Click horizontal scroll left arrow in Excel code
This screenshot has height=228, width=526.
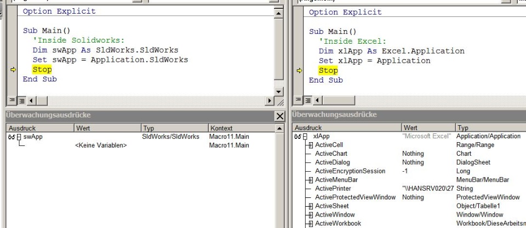(317, 100)
